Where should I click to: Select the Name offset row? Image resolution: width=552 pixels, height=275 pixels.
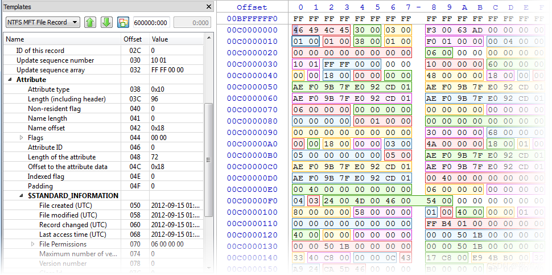pos(104,128)
